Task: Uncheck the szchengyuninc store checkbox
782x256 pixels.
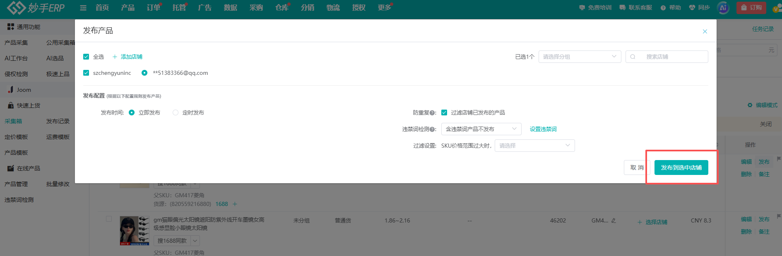Action: pyautogui.click(x=86, y=73)
